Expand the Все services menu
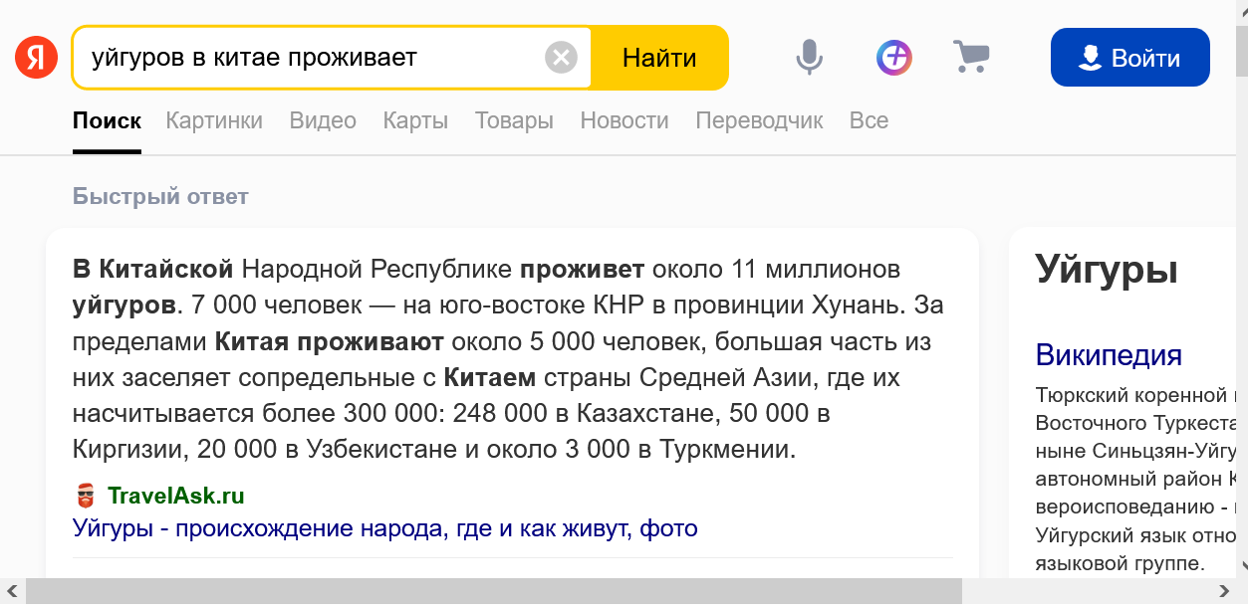Viewport: 1248px width, 610px height. click(x=869, y=120)
